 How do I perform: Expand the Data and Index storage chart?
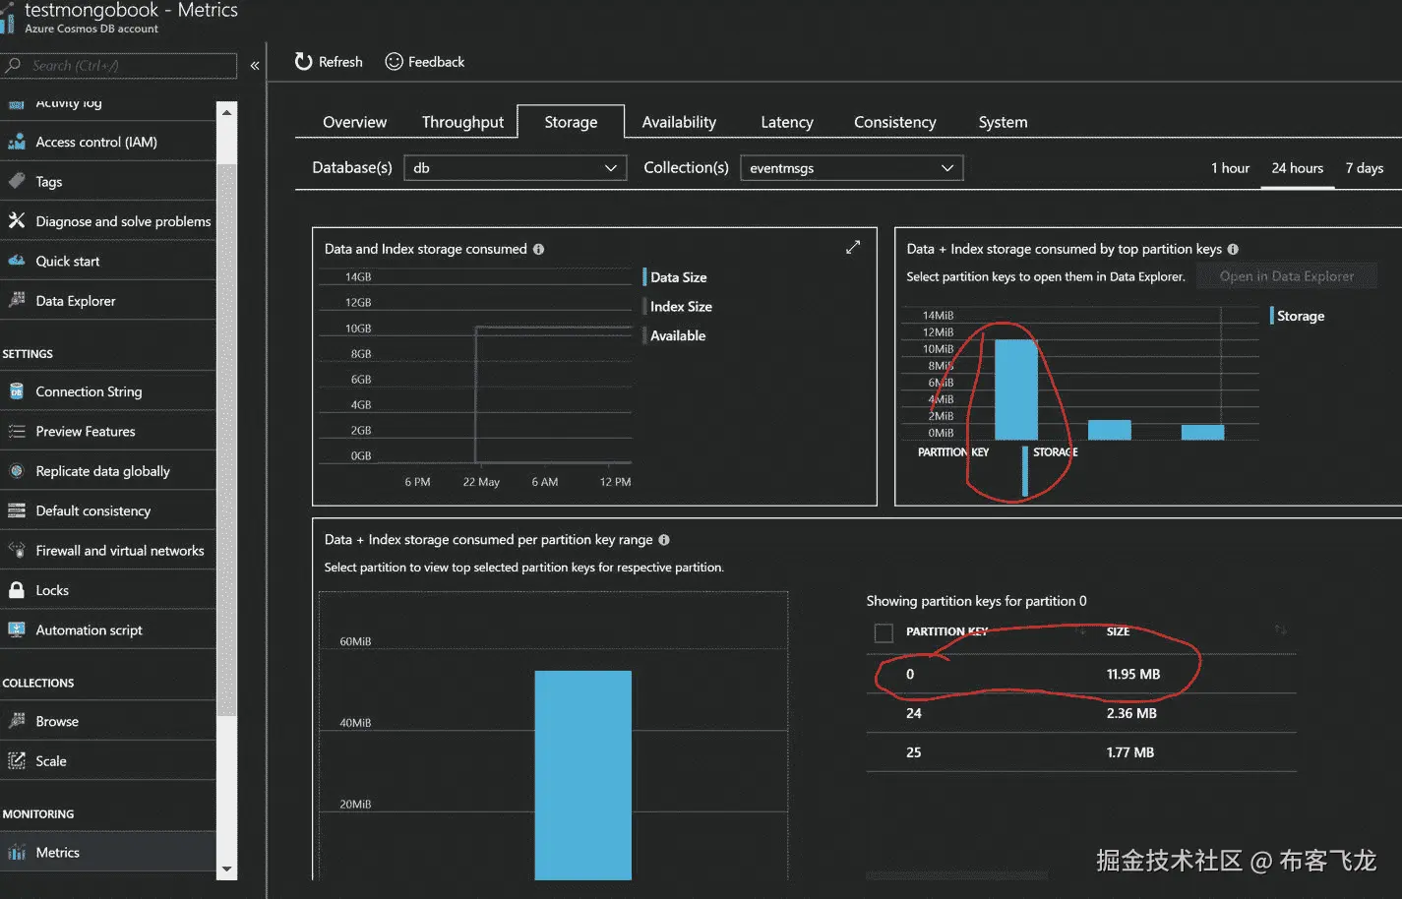pos(853,247)
